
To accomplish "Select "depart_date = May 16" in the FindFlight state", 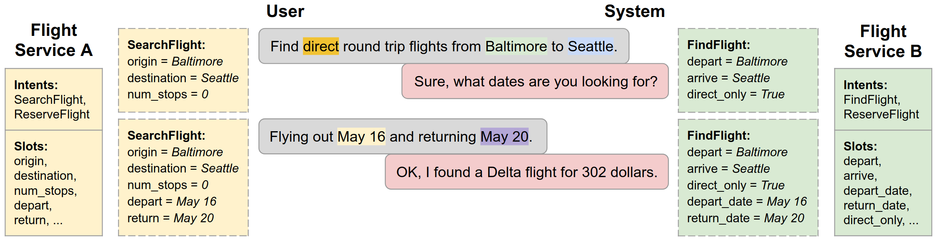I will 747,201.
